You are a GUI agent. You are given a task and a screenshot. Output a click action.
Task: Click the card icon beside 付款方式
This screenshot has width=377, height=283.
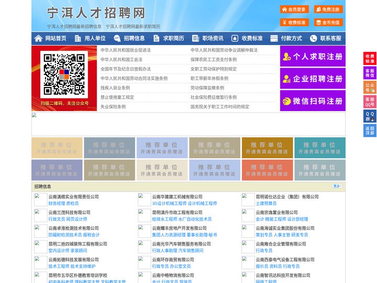(x=274, y=38)
